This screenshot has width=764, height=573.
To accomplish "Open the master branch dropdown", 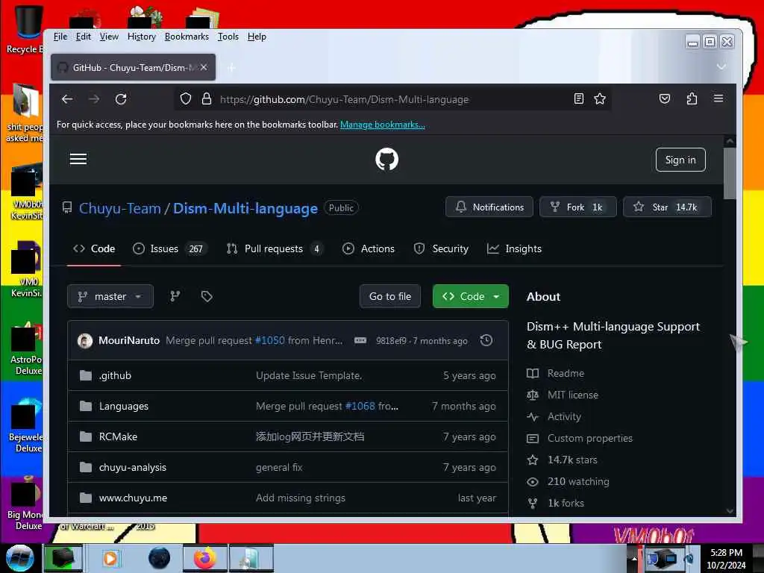I will pos(110,296).
